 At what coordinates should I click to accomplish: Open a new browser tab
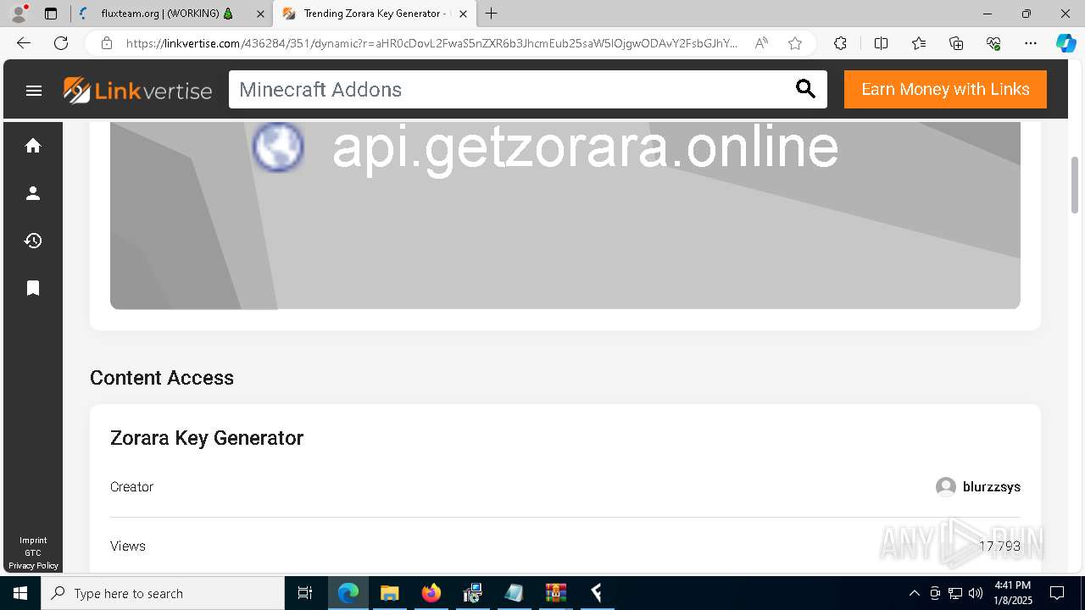(492, 14)
